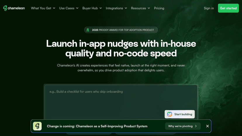Click the award ribbon icon in the badge
242x136 pixels.
[88, 30]
